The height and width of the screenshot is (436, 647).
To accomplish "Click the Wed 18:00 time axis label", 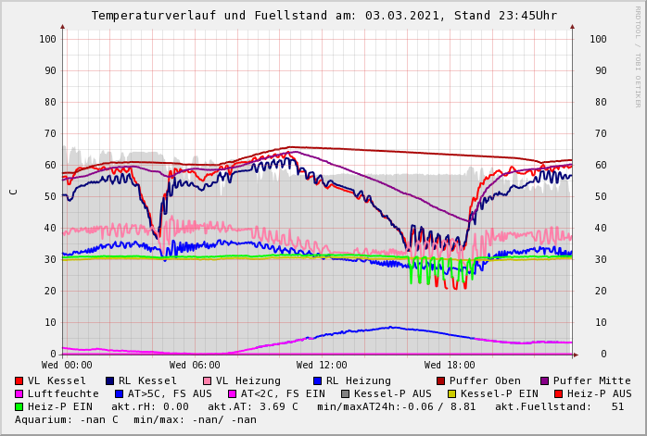I will click(x=450, y=366).
